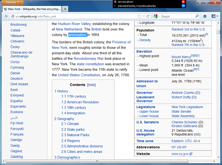Open the New York Legislature link

click(187, 107)
